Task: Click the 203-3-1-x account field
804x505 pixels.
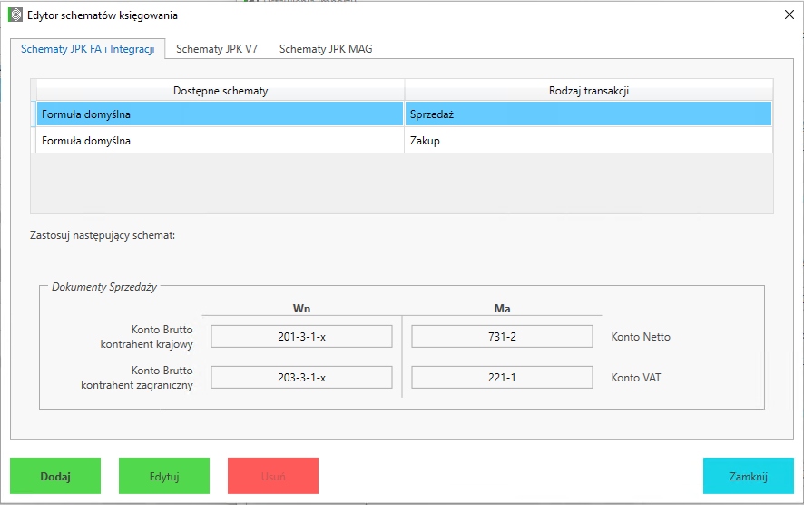Action: [301, 377]
